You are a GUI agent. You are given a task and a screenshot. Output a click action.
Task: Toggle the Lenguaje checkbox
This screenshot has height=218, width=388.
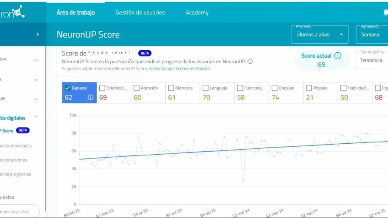[x=205, y=88]
